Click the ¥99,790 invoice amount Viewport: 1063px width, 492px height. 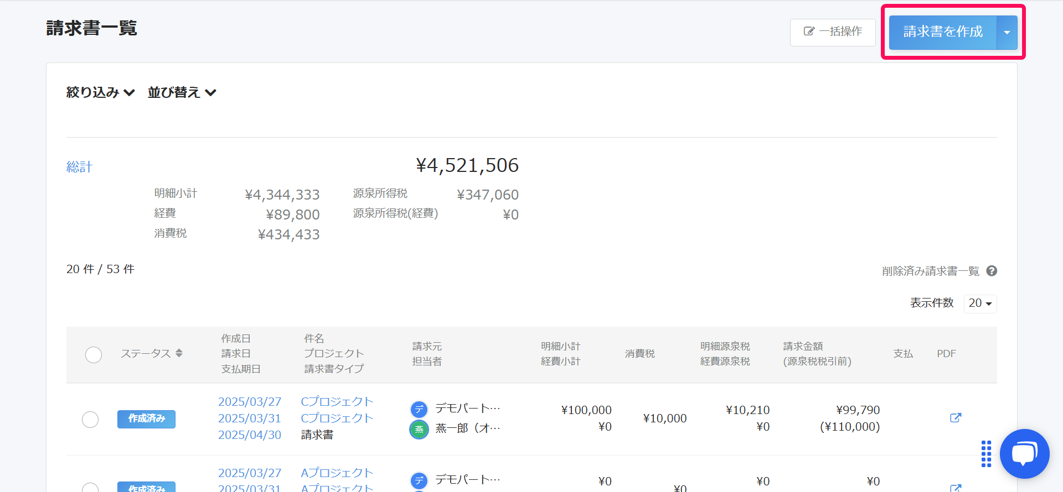click(x=858, y=410)
